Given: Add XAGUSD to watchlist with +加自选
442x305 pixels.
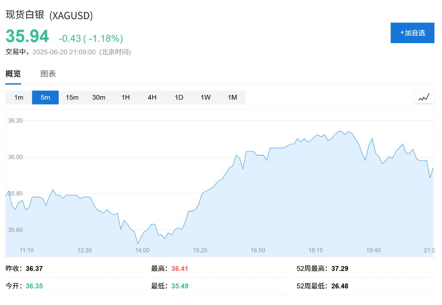Looking at the screenshot, I should coord(412,33).
